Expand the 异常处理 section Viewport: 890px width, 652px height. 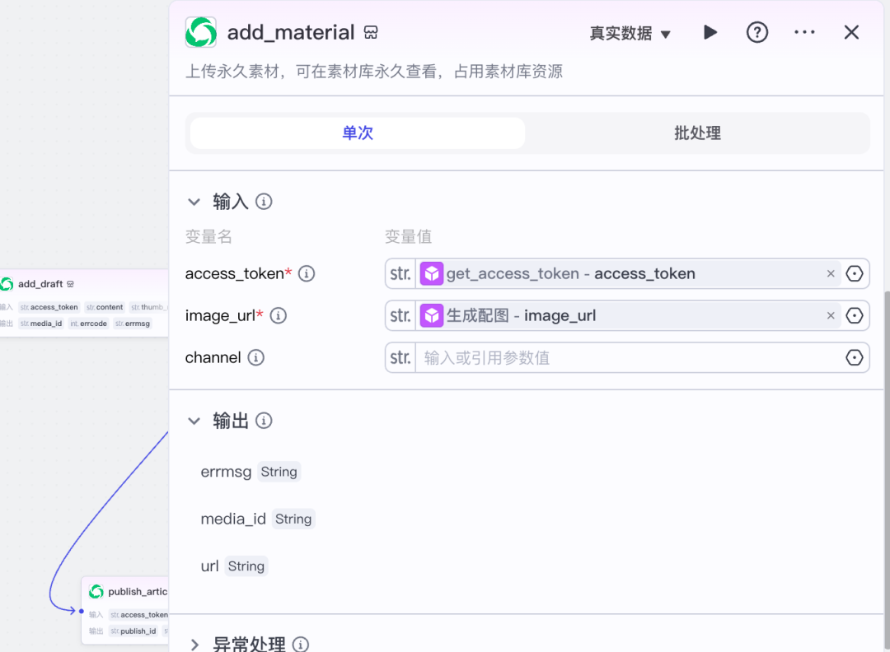[x=194, y=645]
